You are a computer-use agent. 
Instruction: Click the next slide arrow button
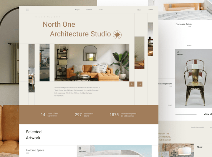(x=140, y=84)
